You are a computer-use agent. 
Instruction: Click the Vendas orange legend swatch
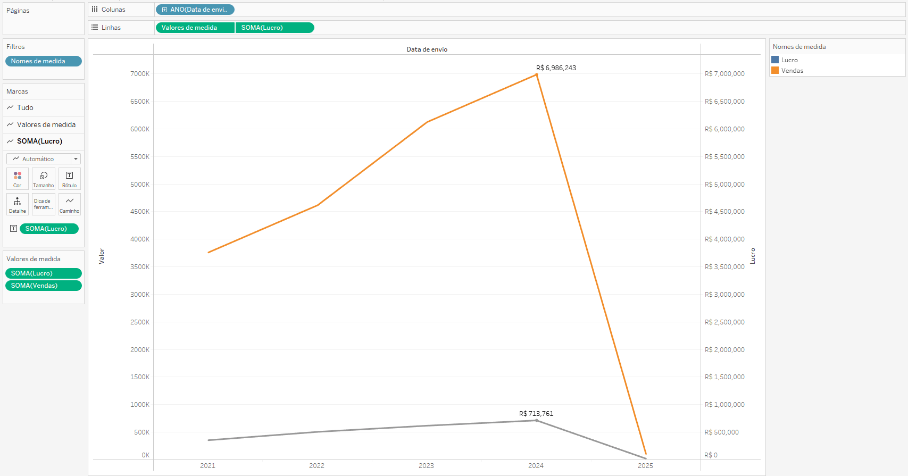pyautogui.click(x=775, y=71)
